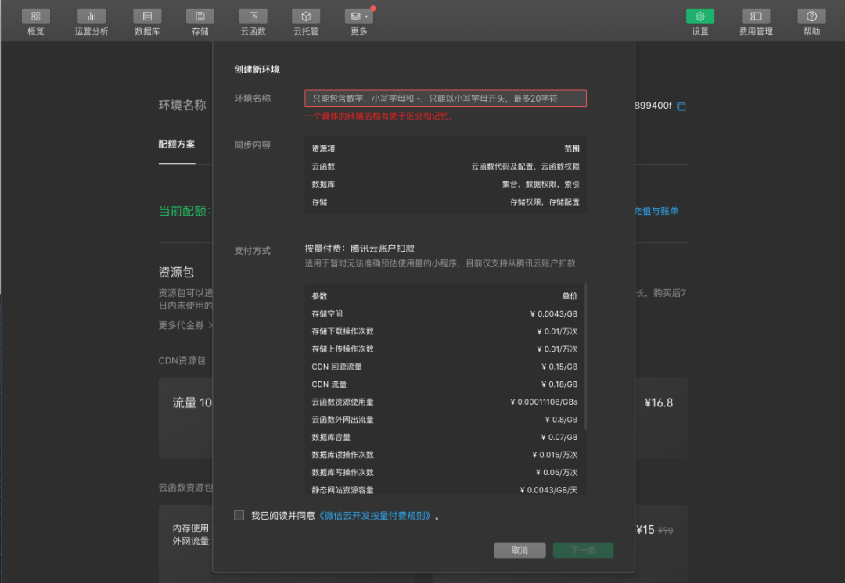The width and height of the screenshot is (845, 583).
Task: Switch to the 配额方案 tab
Action: (x=177, y=145)
